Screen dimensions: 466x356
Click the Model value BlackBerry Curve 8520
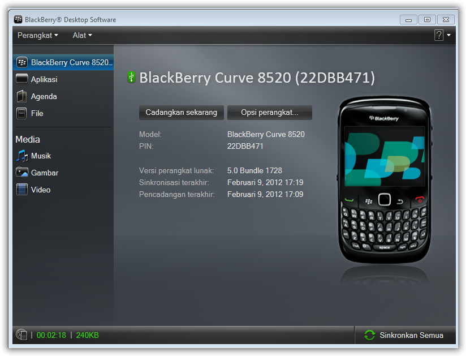[266, 135]
